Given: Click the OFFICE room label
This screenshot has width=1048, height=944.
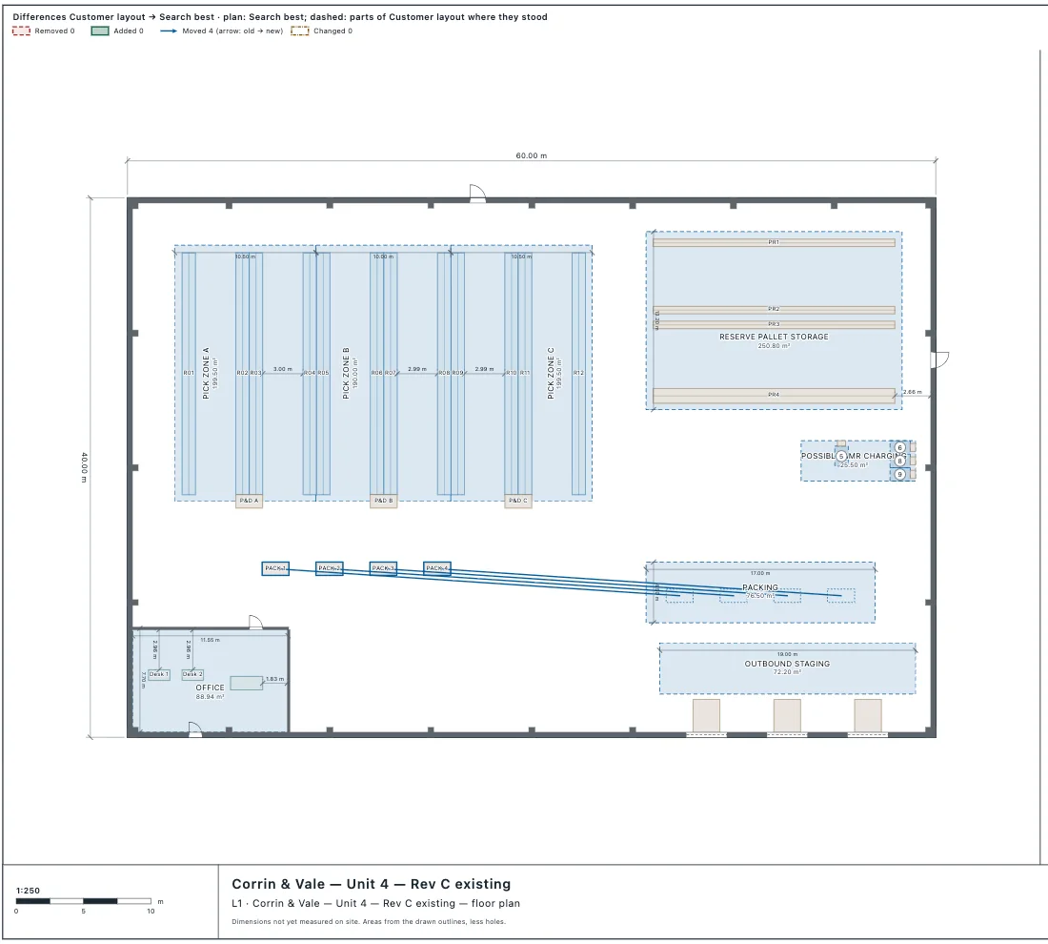Looking at the screenshot, I should click(210, 687).
